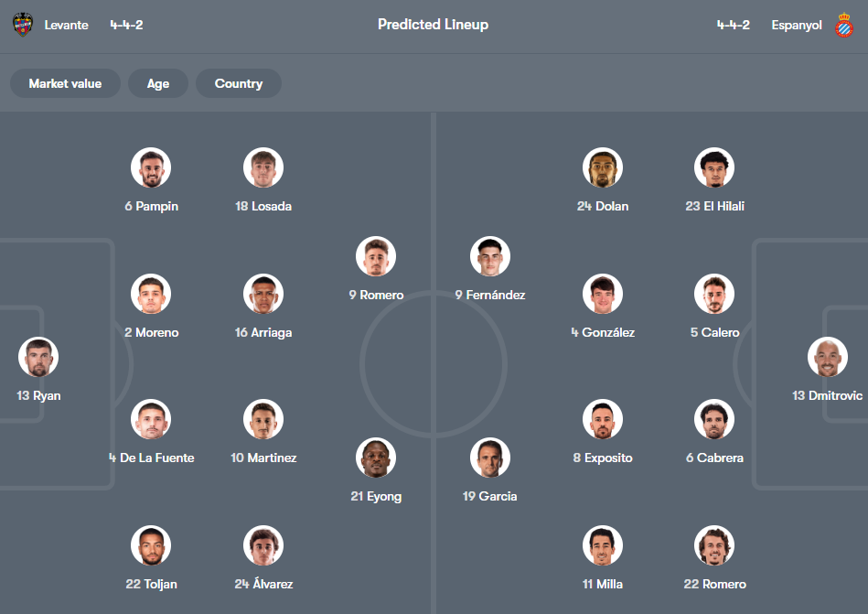Viewport: 868px width, 614px height.
Task: Click goalkeeper Ryan's portrait
Action: pyautogui.click(x=38, y=357)
